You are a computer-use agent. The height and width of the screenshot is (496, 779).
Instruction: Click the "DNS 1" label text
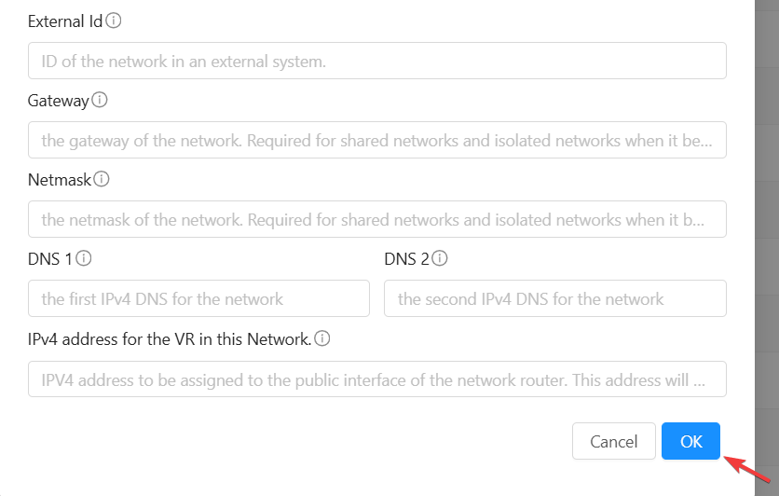[50, 259]
